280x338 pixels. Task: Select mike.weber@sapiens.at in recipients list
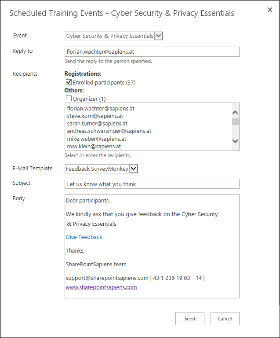coord(96,139)
